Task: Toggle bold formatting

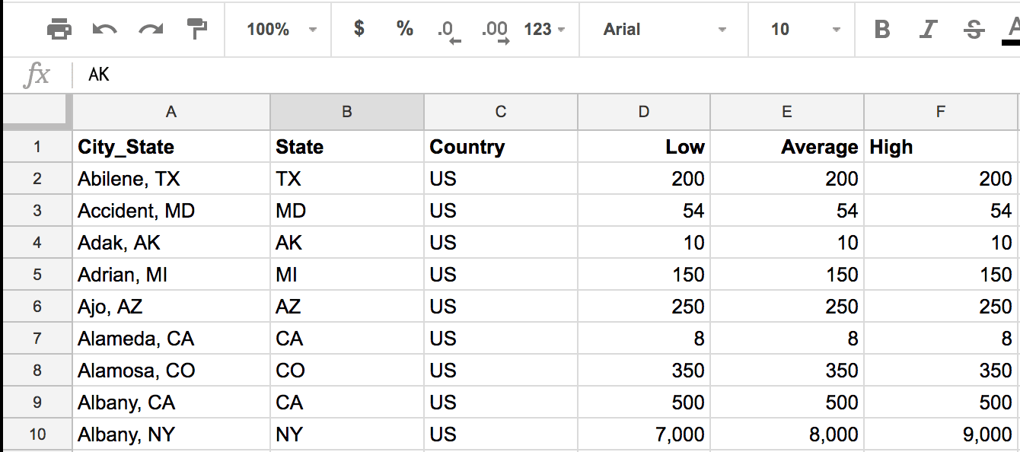Action: [x=881, y=30]
